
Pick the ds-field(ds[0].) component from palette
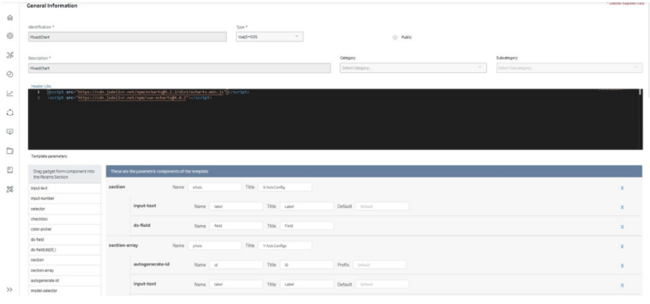(65, 249)
